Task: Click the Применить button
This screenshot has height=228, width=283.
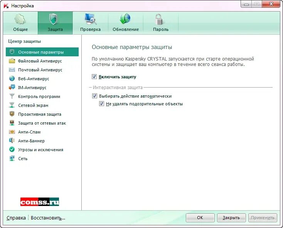Action: (x=263, y=218)
